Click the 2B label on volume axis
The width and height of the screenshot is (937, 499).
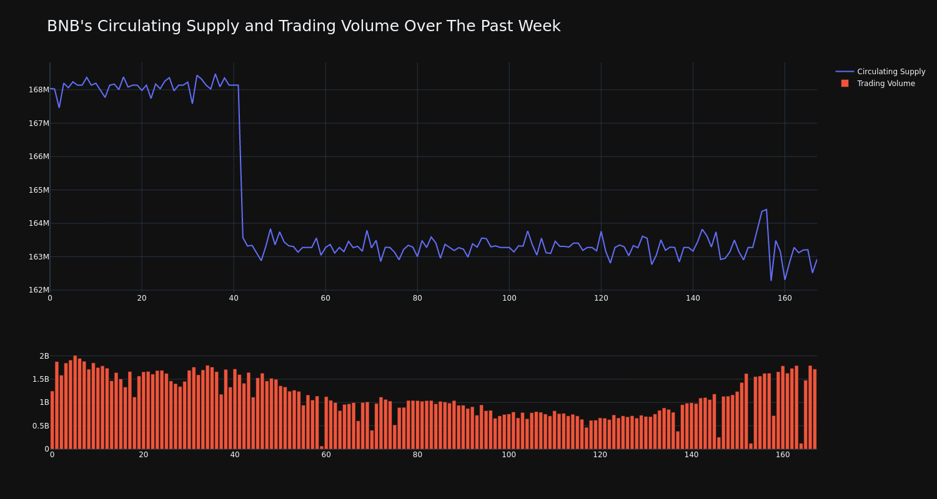pos(44,356)
